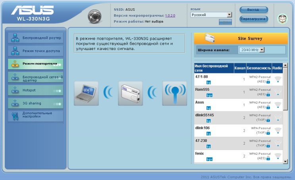Click the Site Survey device icon
Image resolution: width=295 pixels, height=180 pixels.
click(x=210, y=38)
